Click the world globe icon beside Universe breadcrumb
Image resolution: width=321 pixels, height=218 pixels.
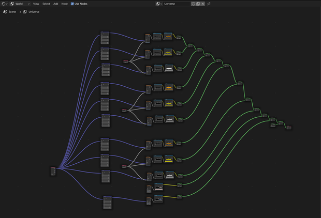pyautogui.click(x=25, y=12)
